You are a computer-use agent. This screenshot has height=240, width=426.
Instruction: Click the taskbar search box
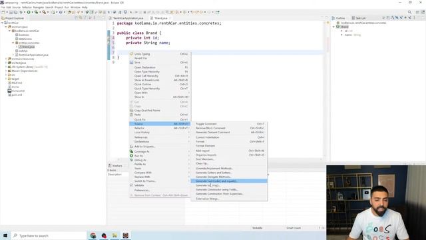(49, 235)
